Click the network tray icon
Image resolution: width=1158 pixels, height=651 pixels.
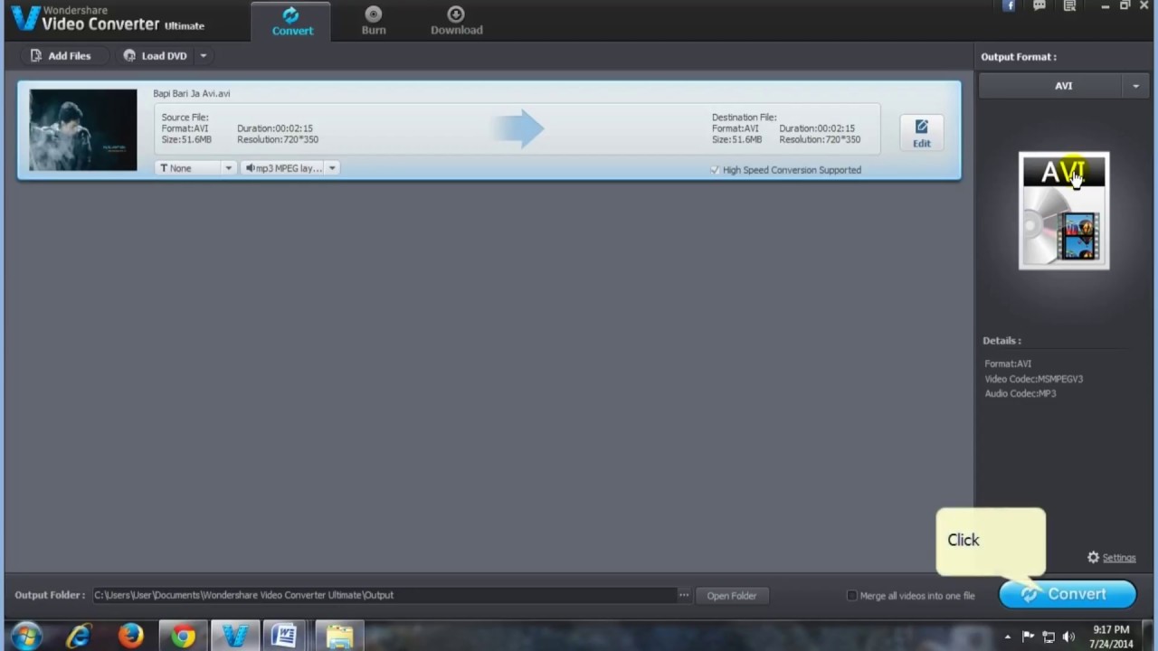1049,637
